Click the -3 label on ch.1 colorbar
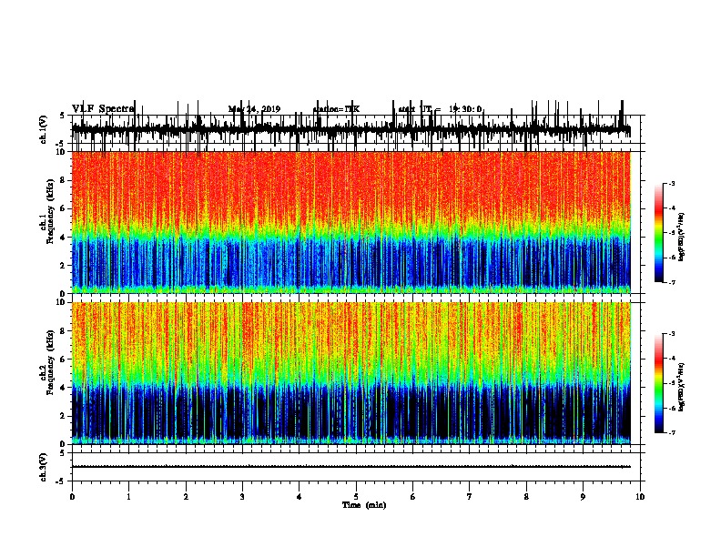721x557 pixels. pyautogui.click(x=671, y=184)
